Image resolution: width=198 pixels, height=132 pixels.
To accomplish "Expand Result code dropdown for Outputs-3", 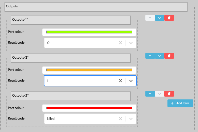I will pos(131,119).
